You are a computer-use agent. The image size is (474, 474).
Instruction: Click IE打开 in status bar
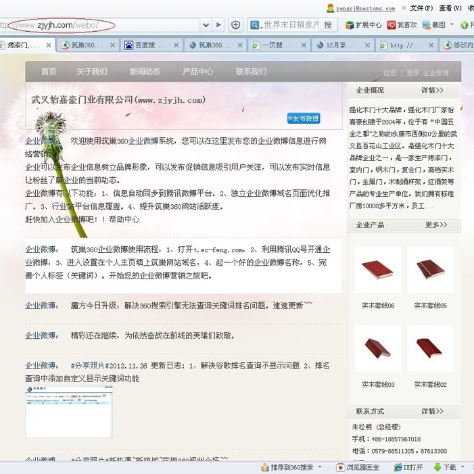(408, 467)
